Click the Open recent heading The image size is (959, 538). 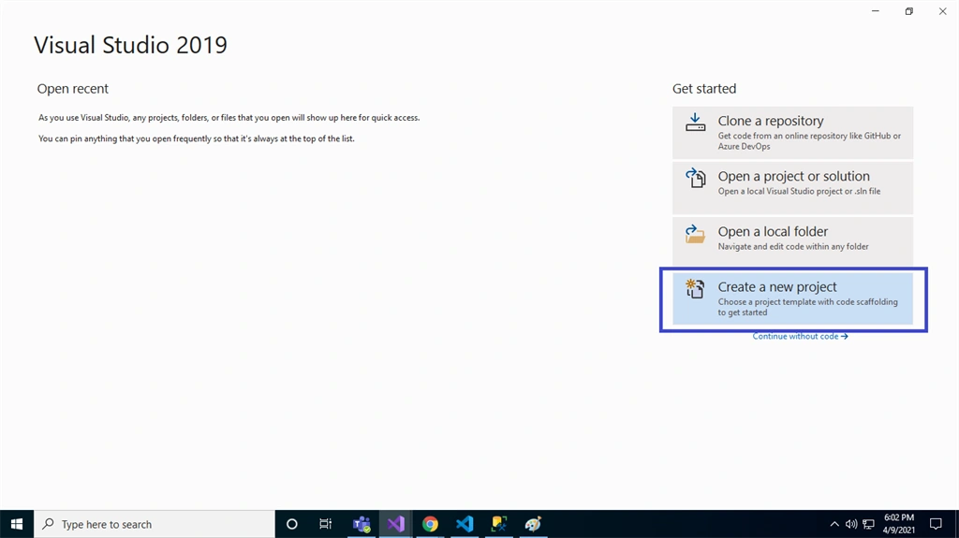click(x=73, y=89)
